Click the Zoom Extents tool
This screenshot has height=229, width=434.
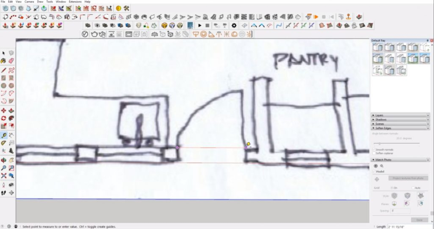click(4, 175)
